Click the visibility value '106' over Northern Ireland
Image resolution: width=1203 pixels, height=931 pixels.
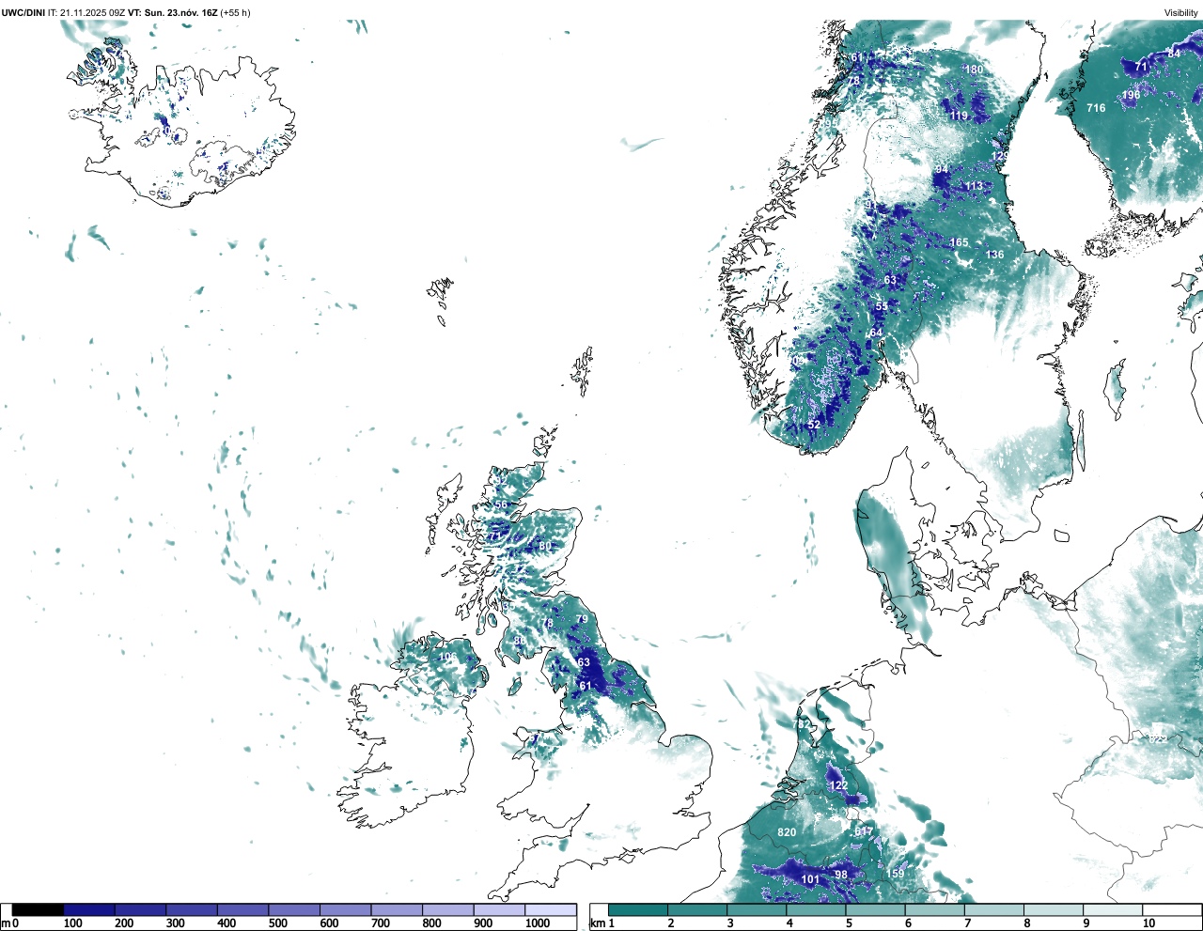(447, 657)
